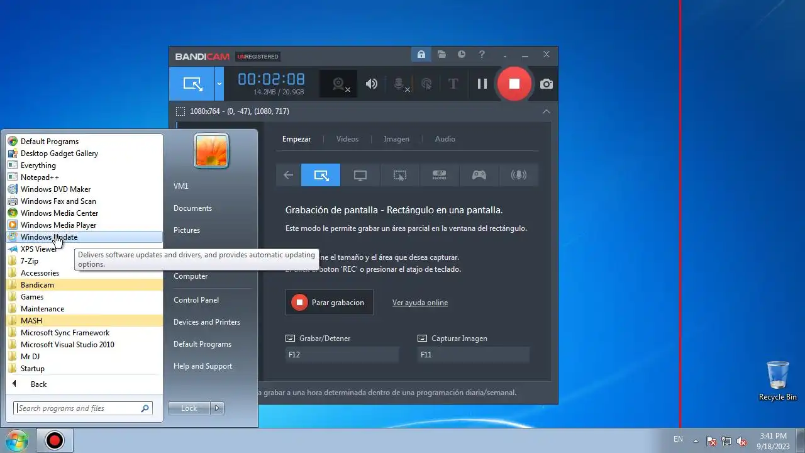Click tray volume muted icon
This screenshot has width=805, height=453.
tap(741, 441)
